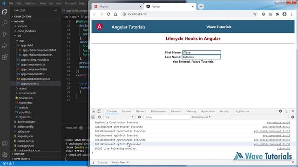Open the Accounts icon in VS Code
The width and height of the screenshot is (298, 167).
5,143
